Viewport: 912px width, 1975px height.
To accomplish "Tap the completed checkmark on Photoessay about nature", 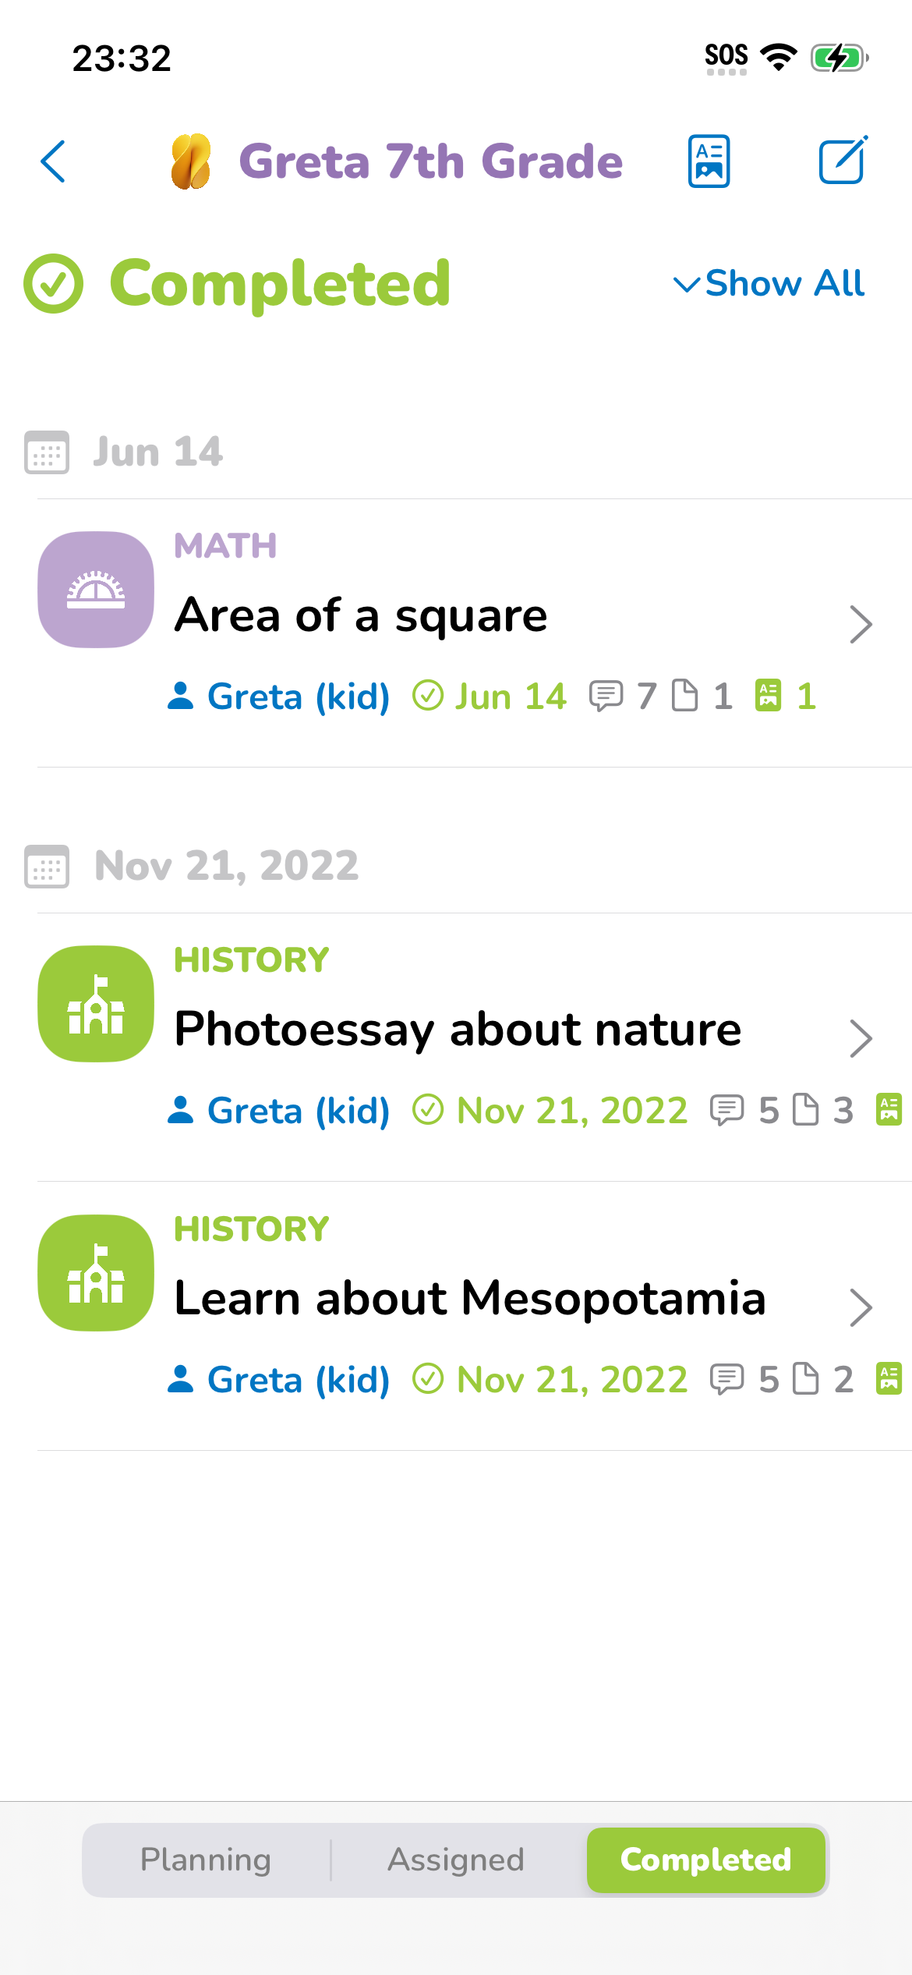I will click(428, 1110).
